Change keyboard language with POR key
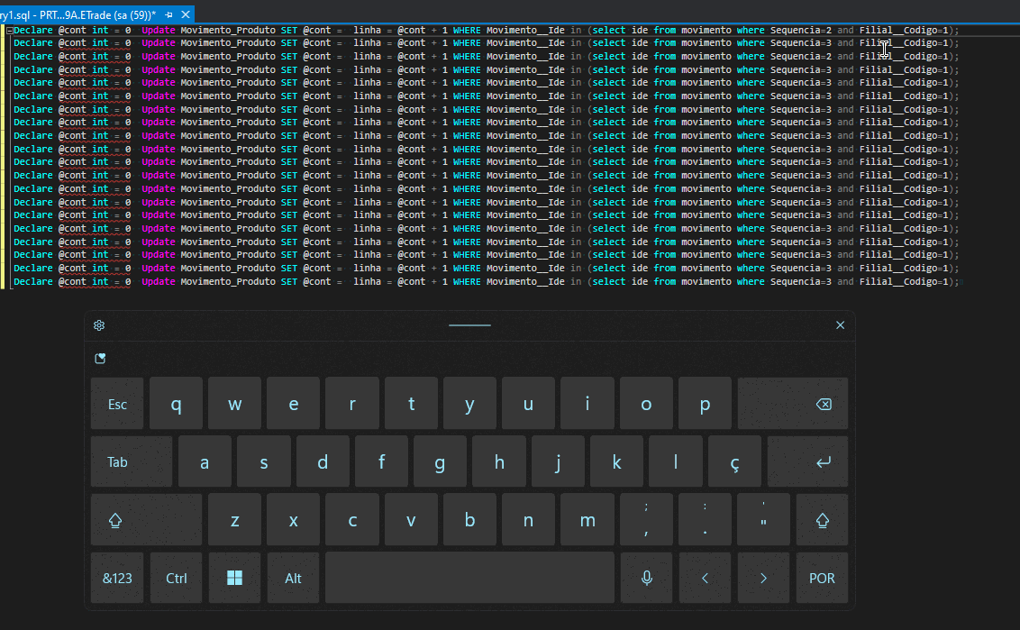 click(x=823, y=578)
